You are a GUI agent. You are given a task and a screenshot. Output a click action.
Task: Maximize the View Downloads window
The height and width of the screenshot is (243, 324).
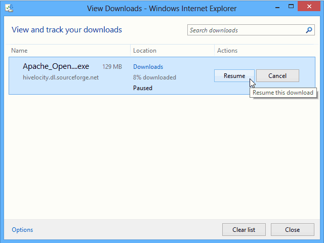[291, 7]
